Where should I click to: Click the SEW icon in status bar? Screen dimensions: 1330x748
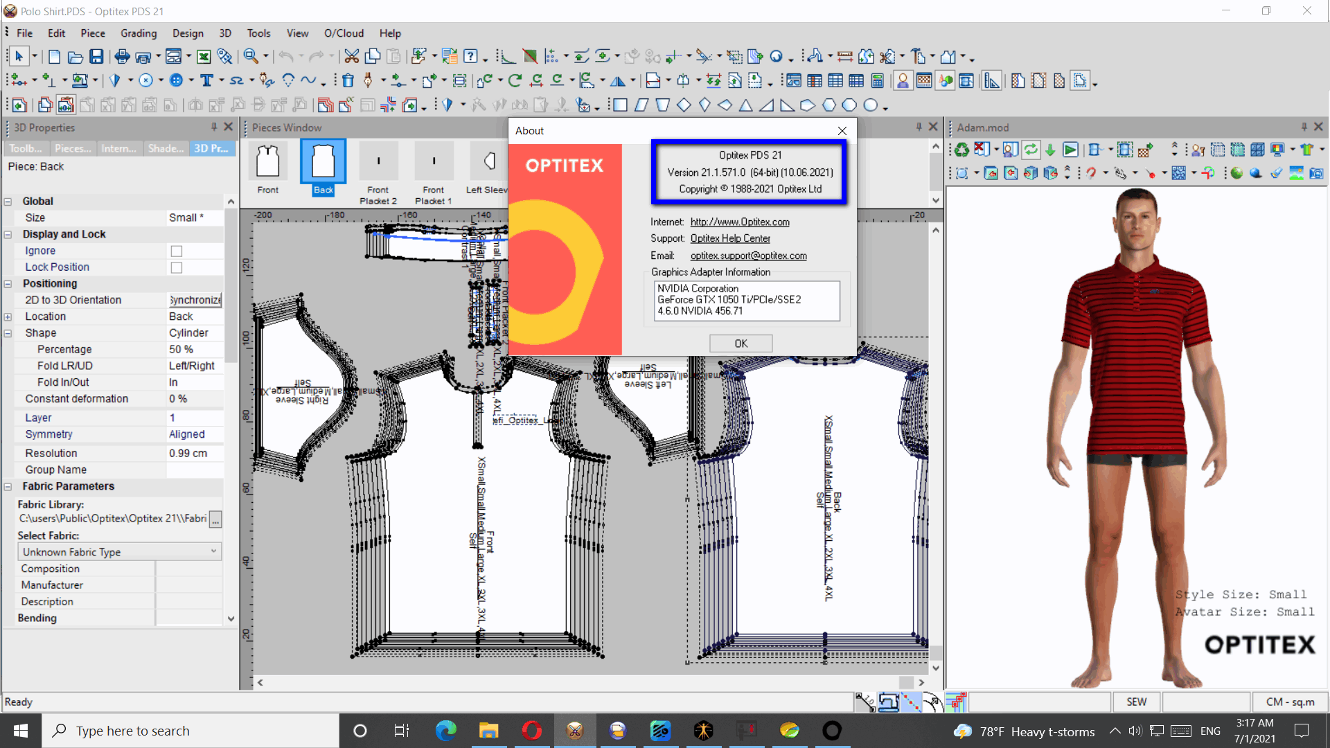coord(1136,702)
